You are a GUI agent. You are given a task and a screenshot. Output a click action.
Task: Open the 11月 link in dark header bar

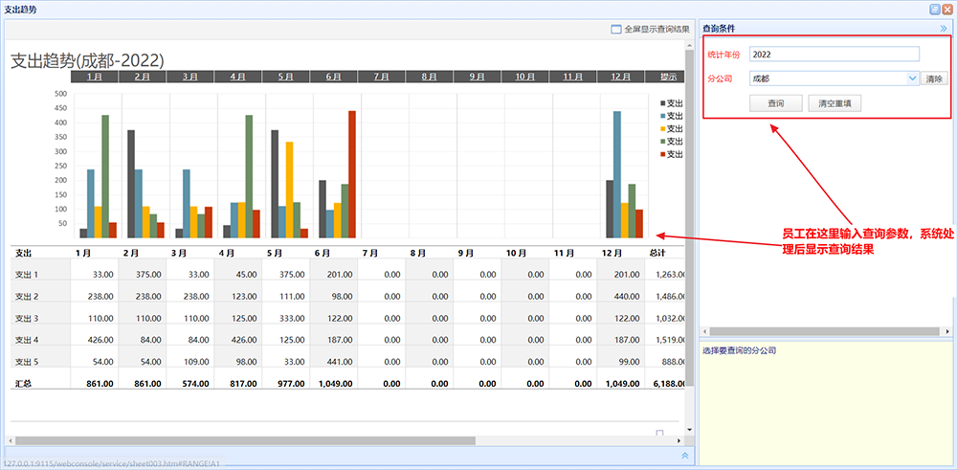(x=572, y=77)
